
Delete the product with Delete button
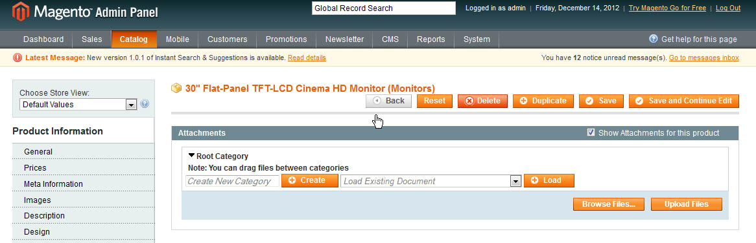[x=482, y=101]
